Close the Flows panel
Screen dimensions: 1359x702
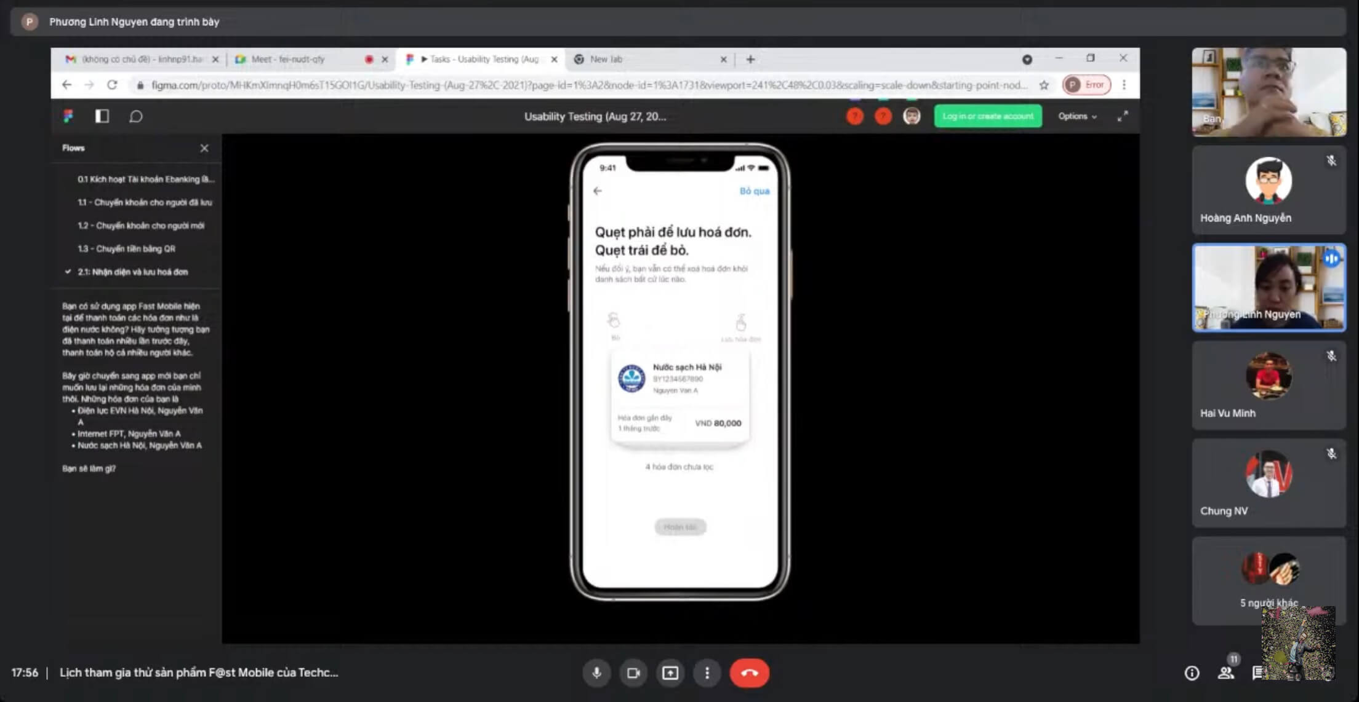(204, 148)
